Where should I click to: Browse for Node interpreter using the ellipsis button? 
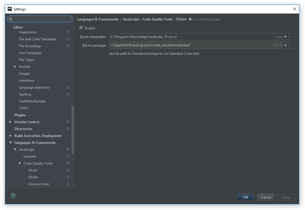(x=293, y=37)
